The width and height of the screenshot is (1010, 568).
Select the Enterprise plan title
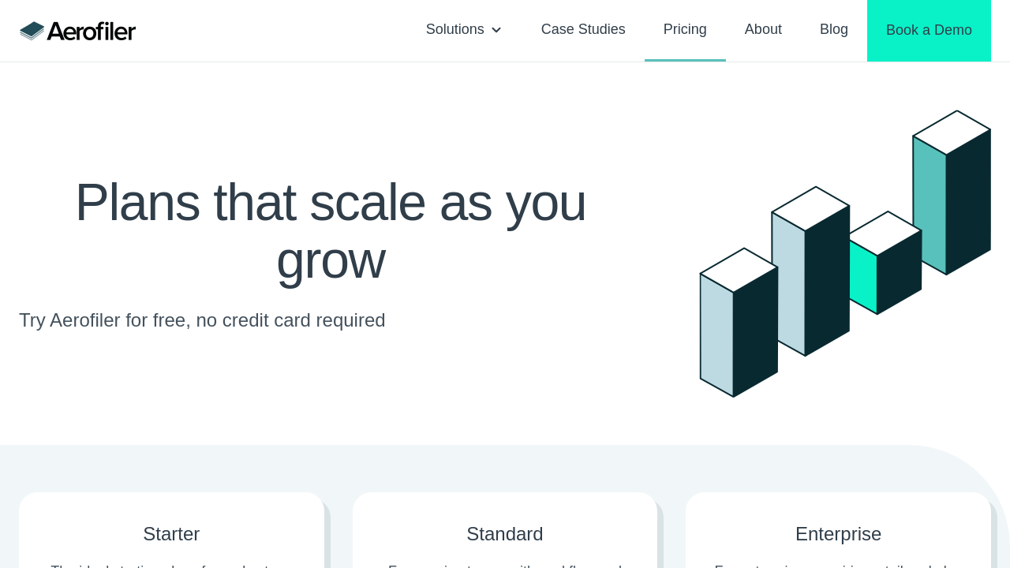pyautogui.click(x=838, y=534)
